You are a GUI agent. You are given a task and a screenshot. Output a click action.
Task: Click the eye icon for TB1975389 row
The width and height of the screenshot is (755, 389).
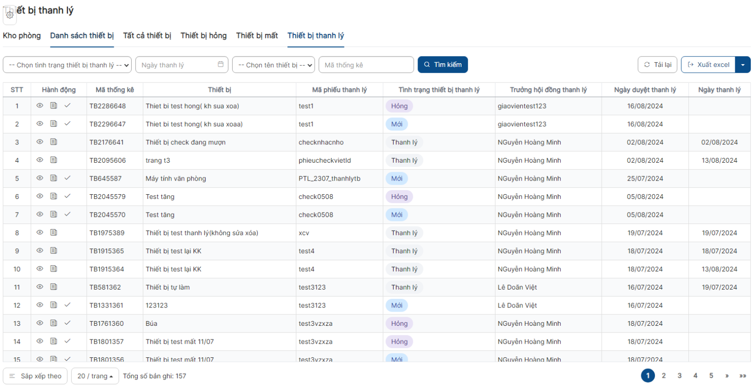coord(40,232)
